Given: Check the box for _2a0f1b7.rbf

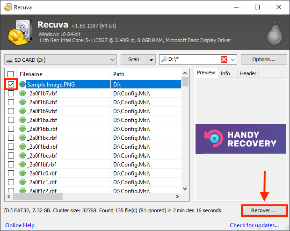Looking at the screenshot, I should click(11, 93).
